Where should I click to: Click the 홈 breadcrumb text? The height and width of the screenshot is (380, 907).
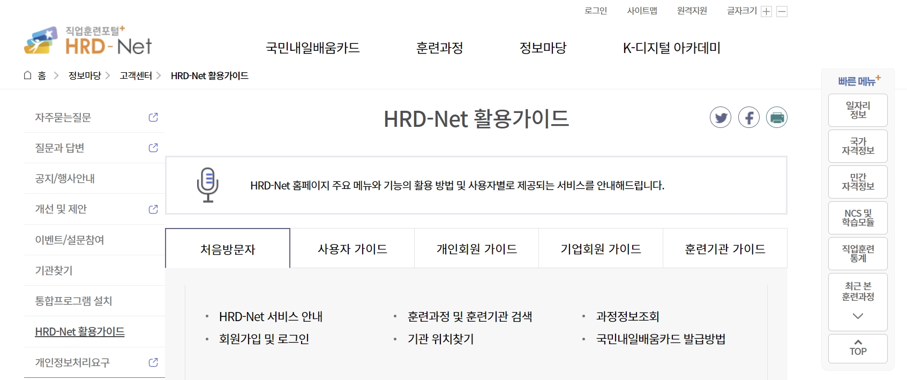coord(42,75)
